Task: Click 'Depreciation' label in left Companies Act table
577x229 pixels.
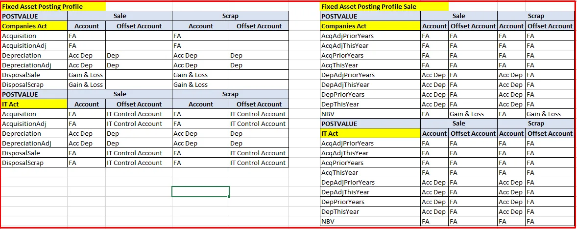Action: pos(22,55)
